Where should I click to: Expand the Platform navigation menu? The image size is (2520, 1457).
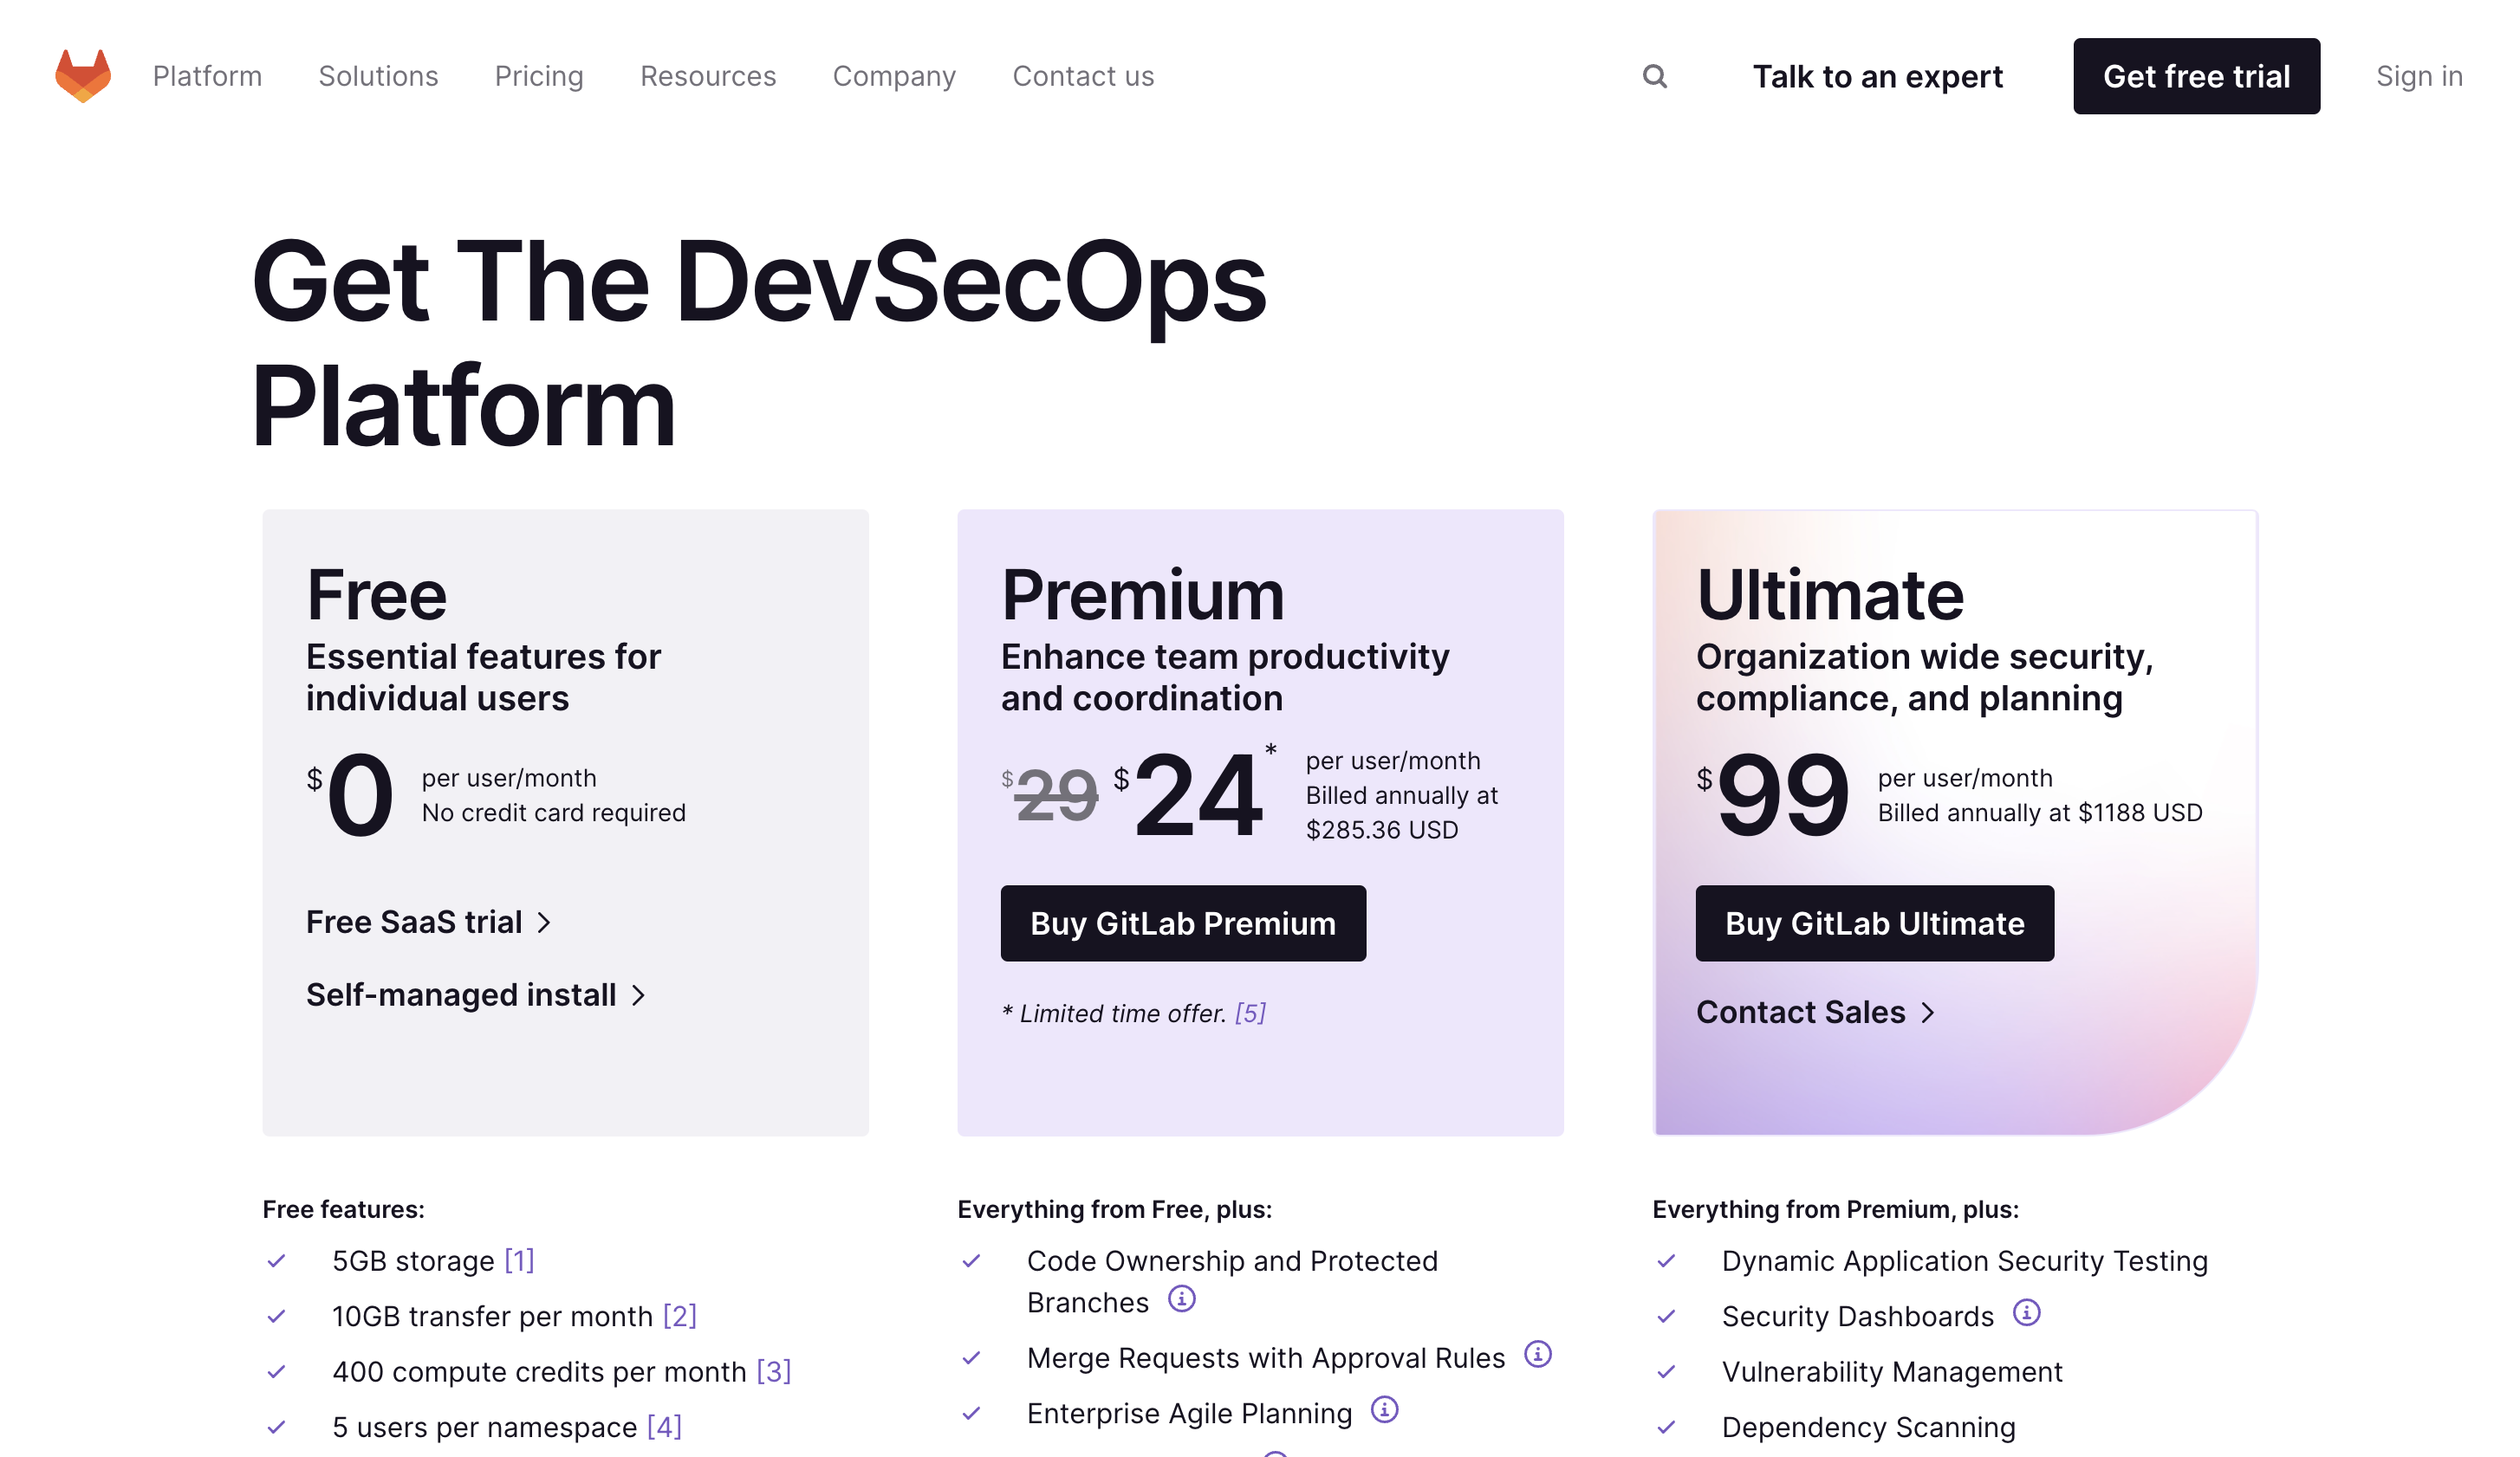pyautogui.click(x=208, y=74)
